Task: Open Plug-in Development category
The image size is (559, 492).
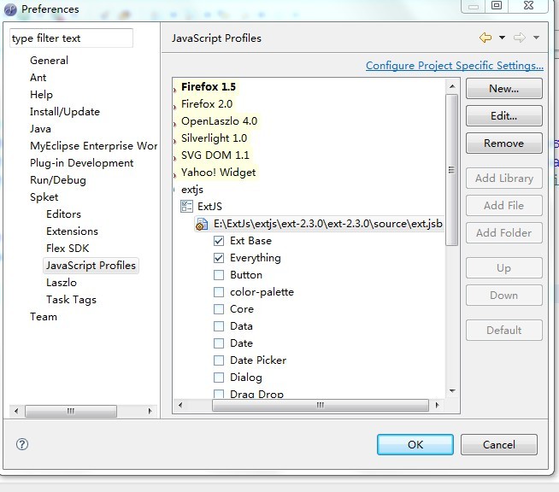Action: (x=82, y=163)
